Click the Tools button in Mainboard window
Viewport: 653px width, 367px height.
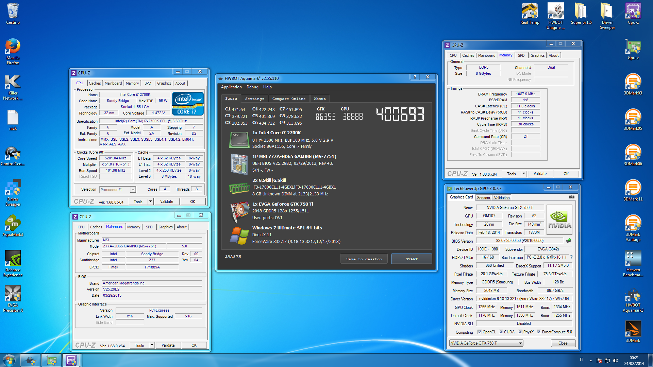coord(139,345)
